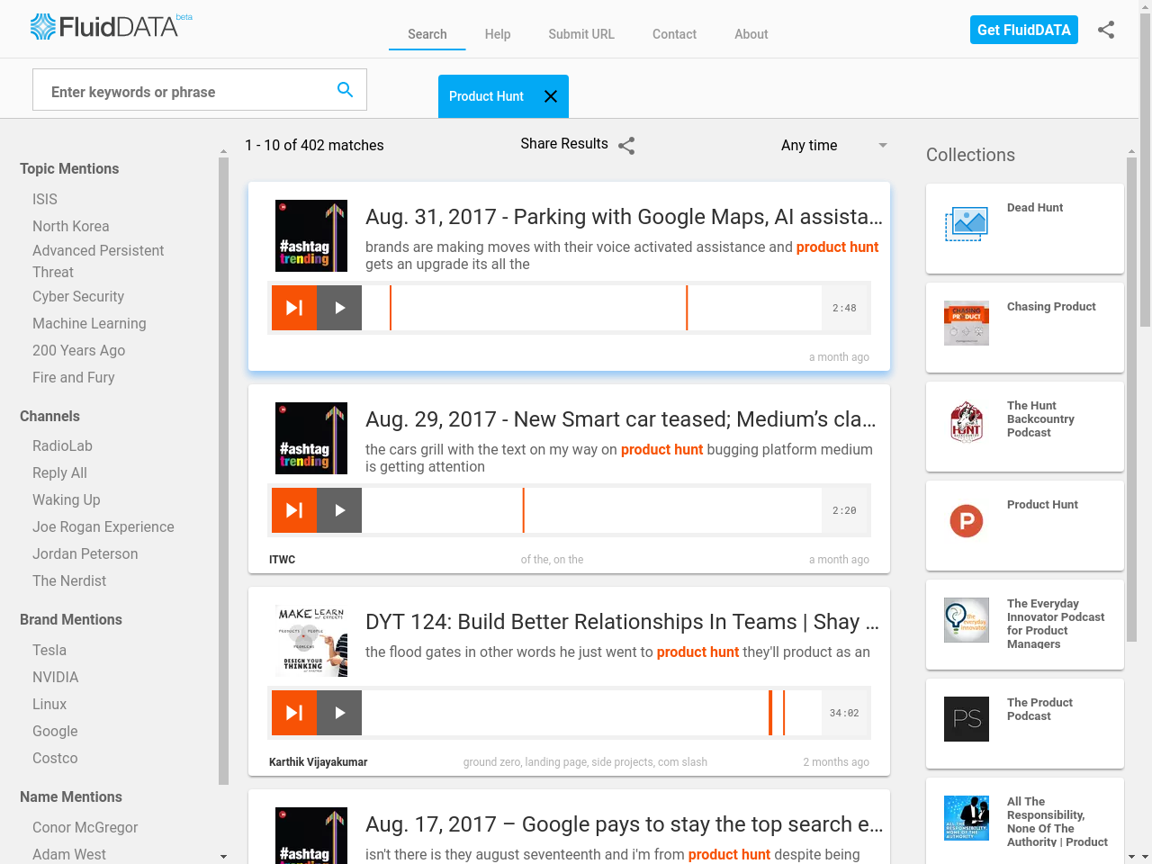Image resolution: width=1152 pixels, height=864 pixels.
Task: Select the ISIS topic
Action: click(x=45, y=200)
